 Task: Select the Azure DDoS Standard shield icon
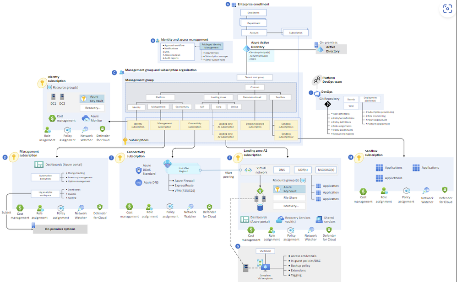click(139, 170)
